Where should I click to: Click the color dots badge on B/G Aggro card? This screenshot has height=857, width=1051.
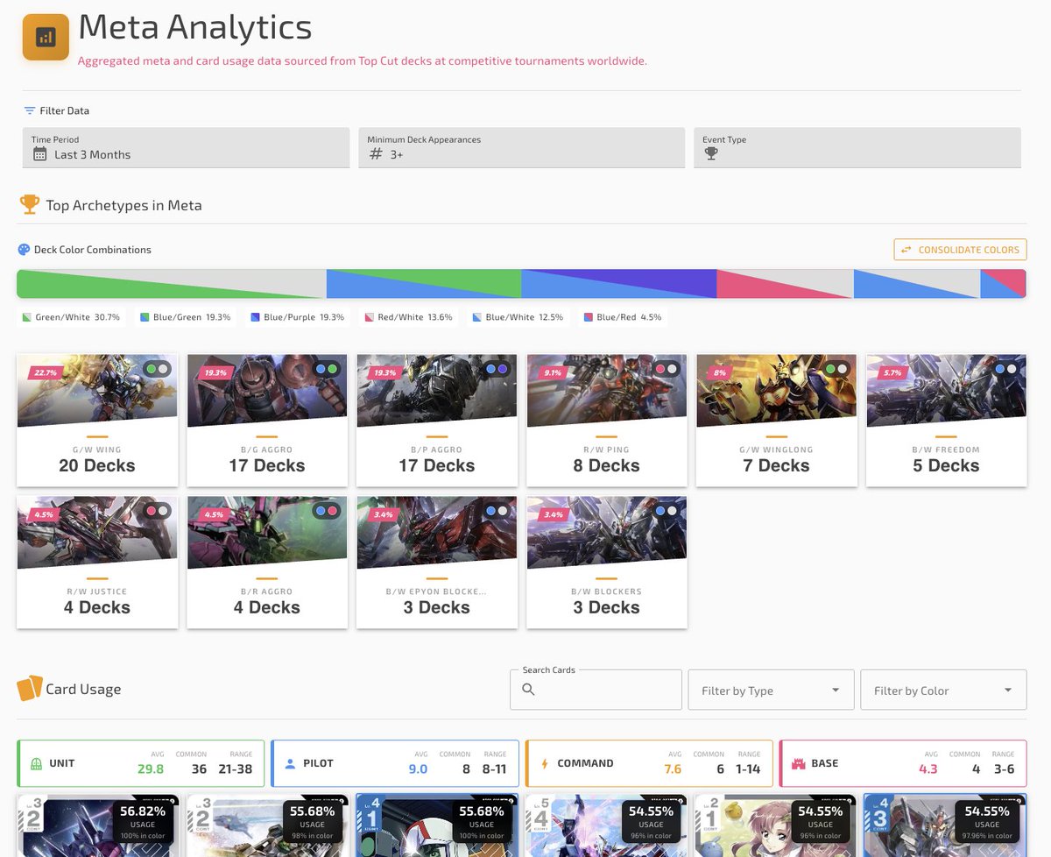click(x=327, y=369)
